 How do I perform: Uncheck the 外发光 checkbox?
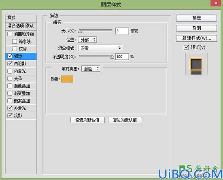[10, 108]
